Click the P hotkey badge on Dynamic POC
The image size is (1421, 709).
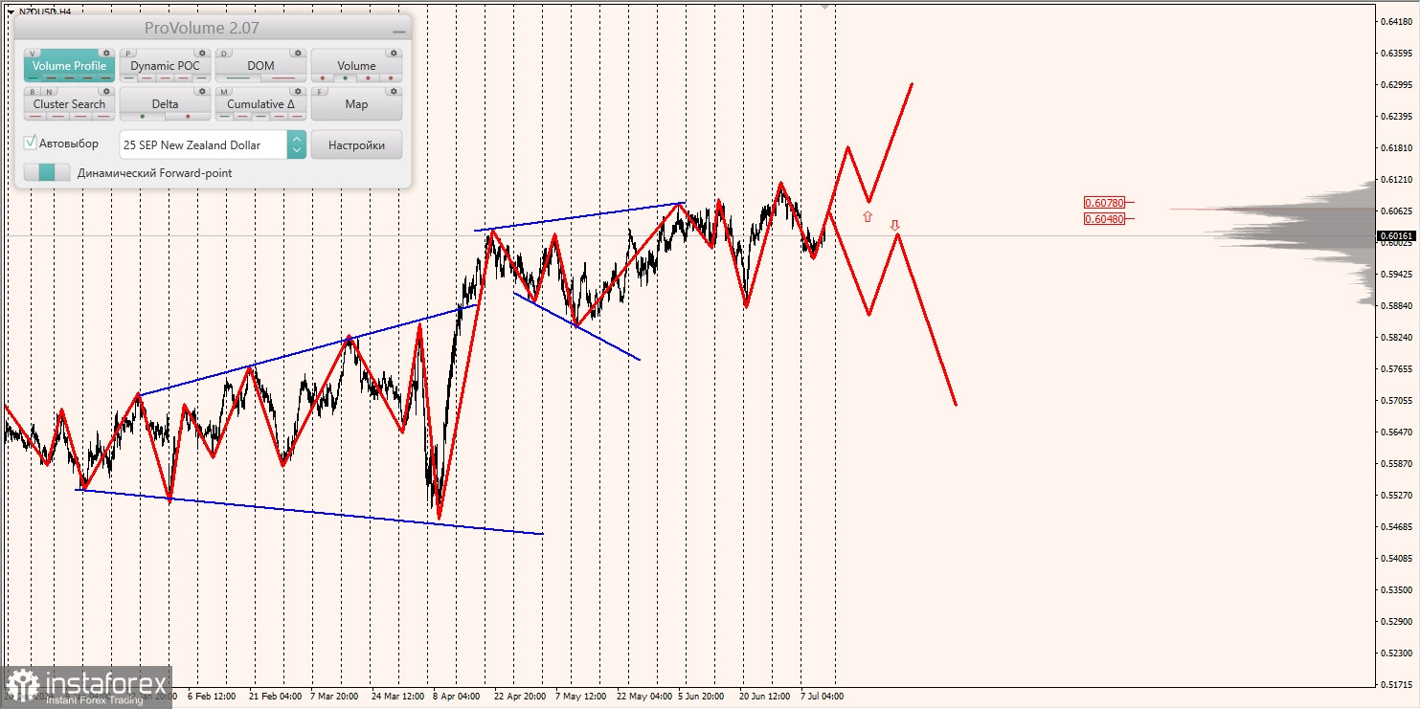click(127, 54)
